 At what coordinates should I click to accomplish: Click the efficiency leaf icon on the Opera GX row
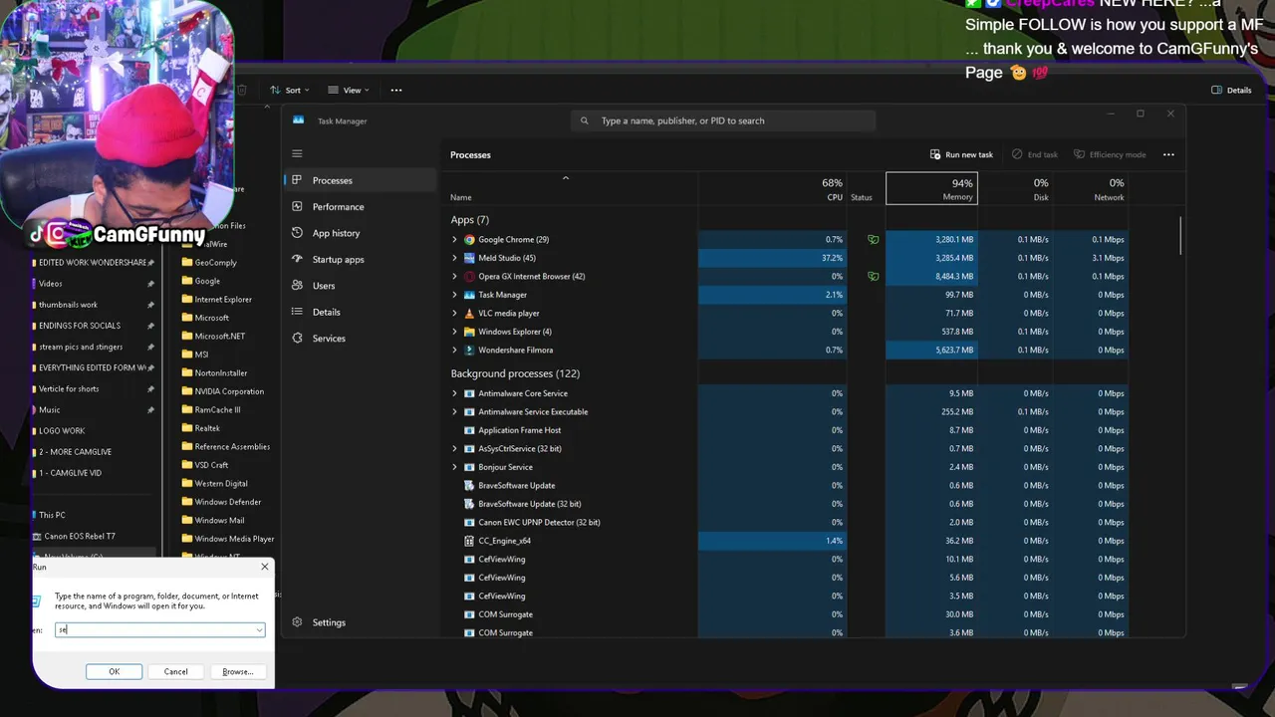pos(874,277)
